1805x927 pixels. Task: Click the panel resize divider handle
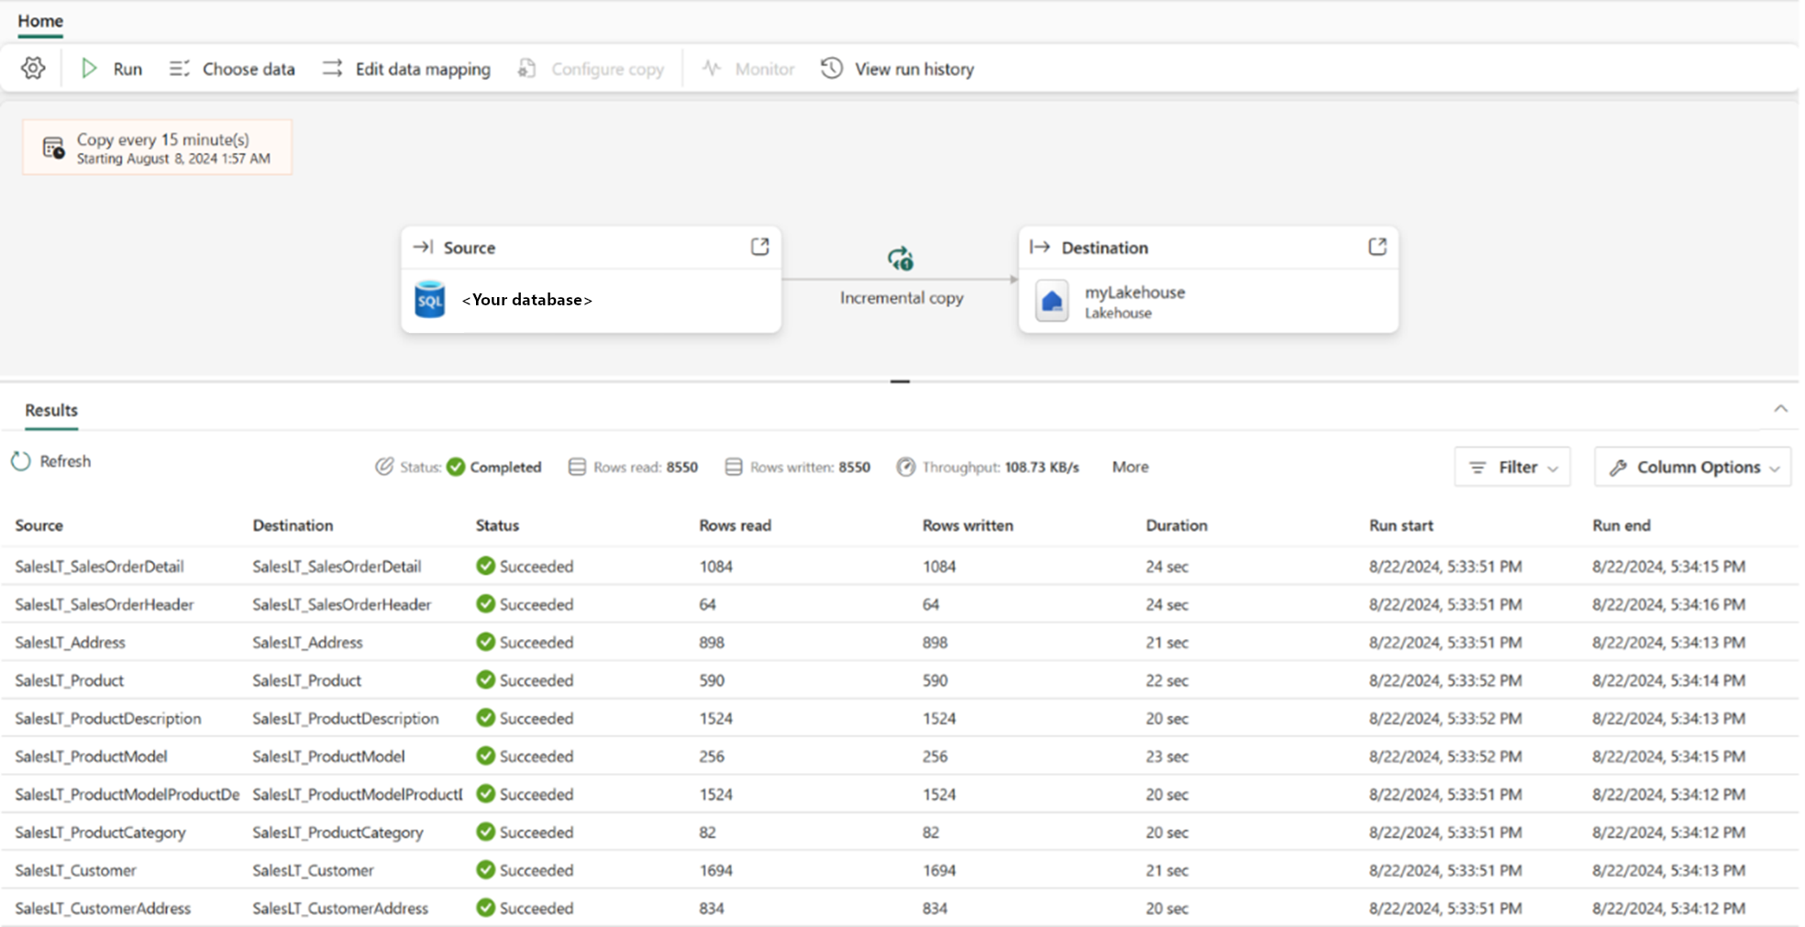pyautogui.click(x=900, y=381)
